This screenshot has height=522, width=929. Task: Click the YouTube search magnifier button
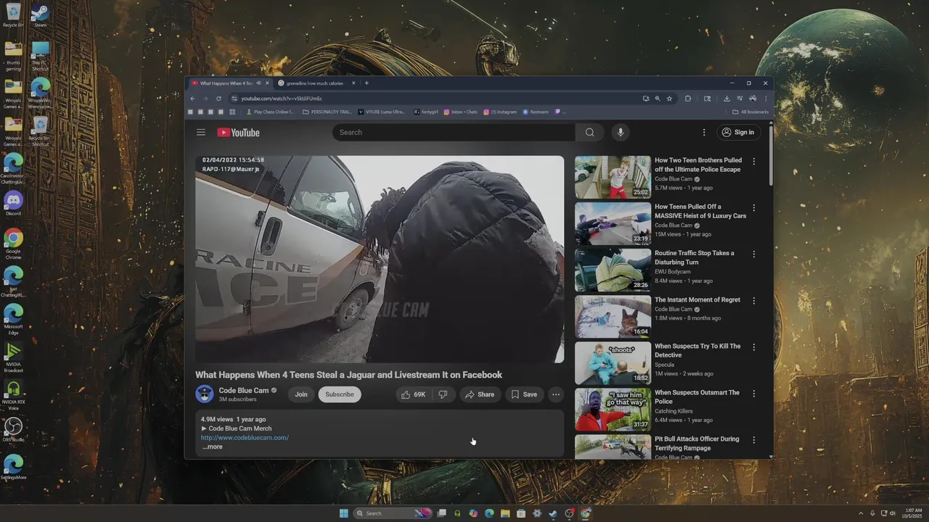tap(589, 132)
